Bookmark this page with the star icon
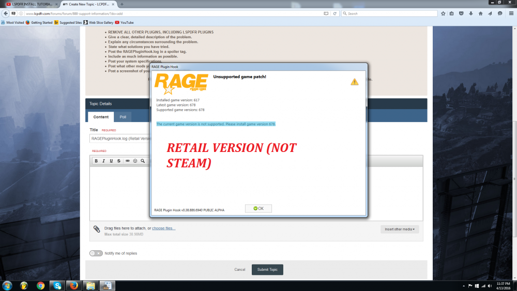This screenshot has height=291, width=517. tap(443, 13)
